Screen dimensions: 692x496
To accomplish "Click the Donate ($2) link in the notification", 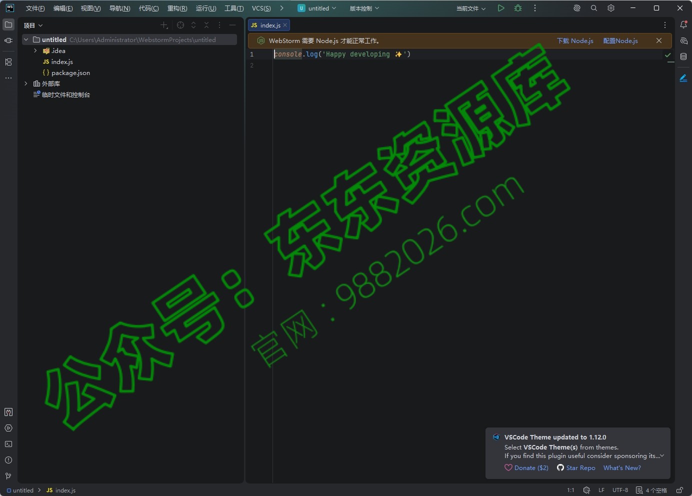I will tap(526, 468).
